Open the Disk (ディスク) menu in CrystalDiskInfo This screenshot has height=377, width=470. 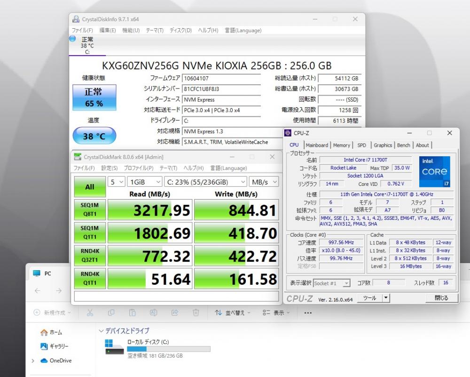(181, 30)
